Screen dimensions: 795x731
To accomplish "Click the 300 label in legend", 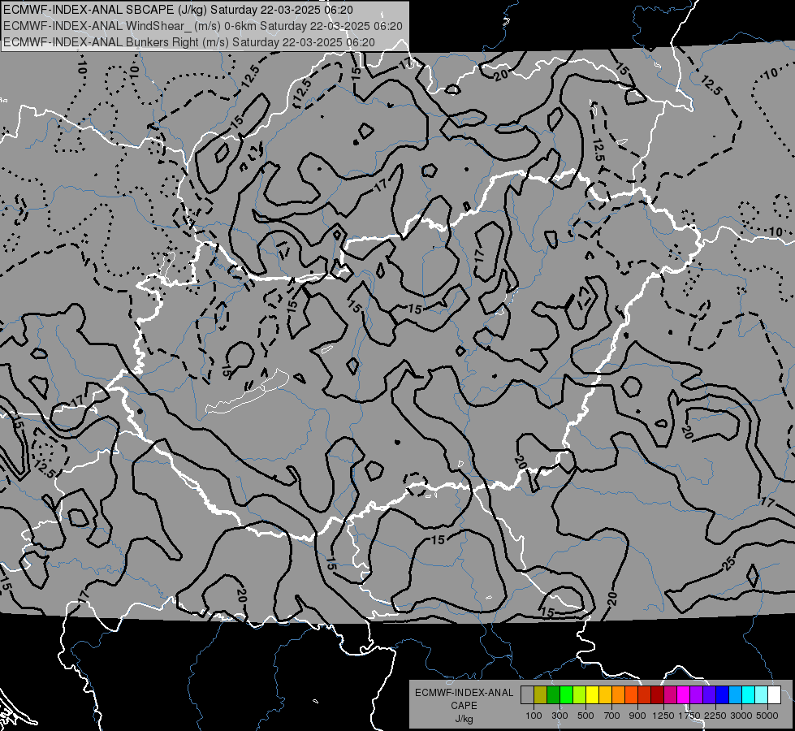I will (560, 716).
